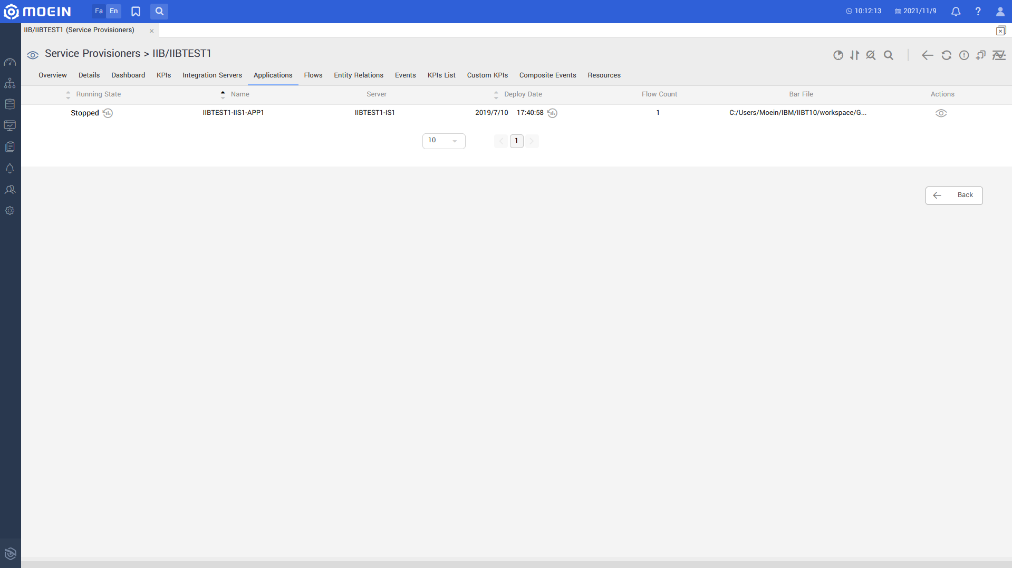
Task: Click the refresh icon in page toolbar
Action: (x=946, y=55)
